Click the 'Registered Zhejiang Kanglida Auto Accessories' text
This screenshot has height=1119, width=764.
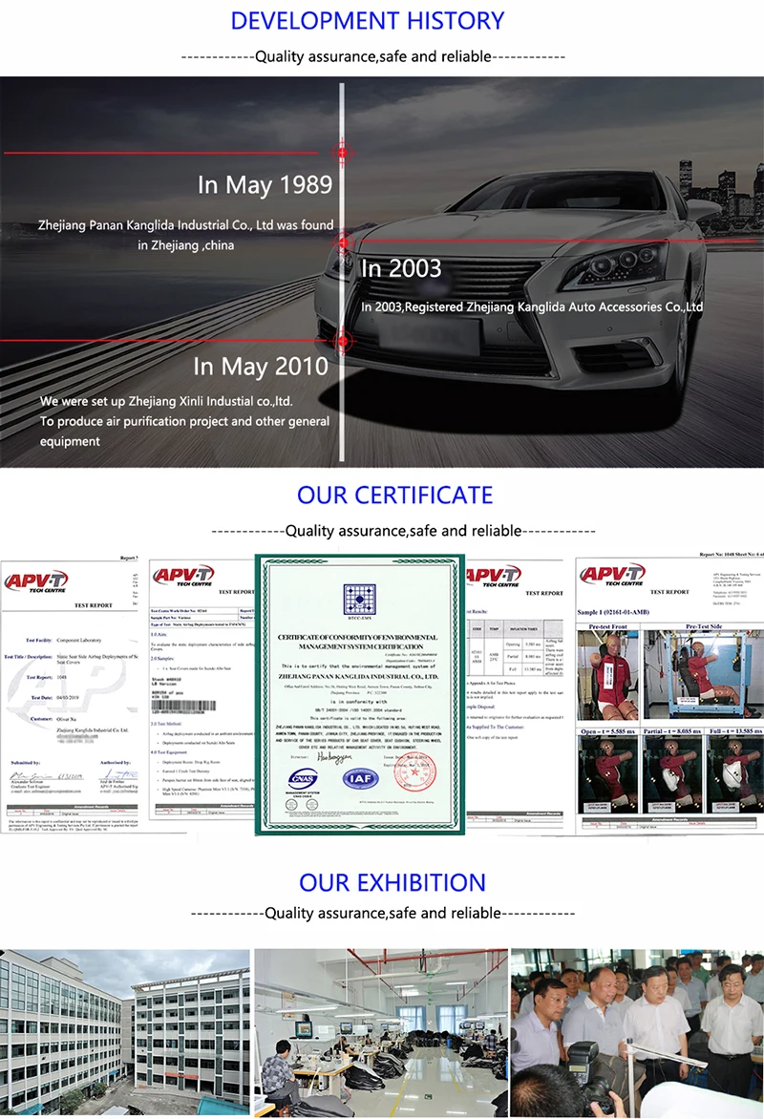[x=554, y=306]
